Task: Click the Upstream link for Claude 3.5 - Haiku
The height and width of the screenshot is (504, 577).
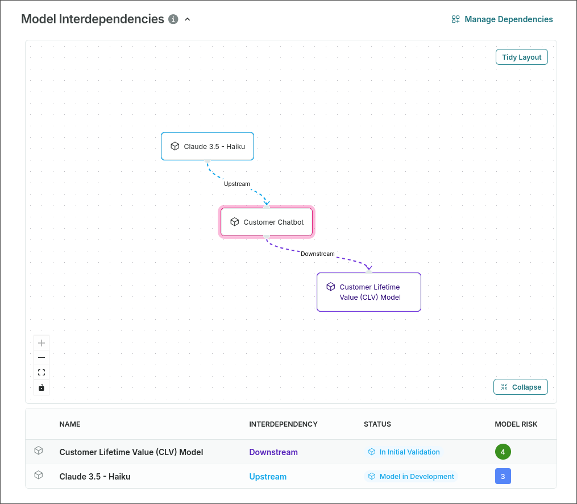Action: tap(268, 476)
